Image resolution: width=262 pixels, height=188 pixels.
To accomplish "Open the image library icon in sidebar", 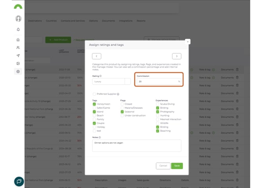I will 18,64.
